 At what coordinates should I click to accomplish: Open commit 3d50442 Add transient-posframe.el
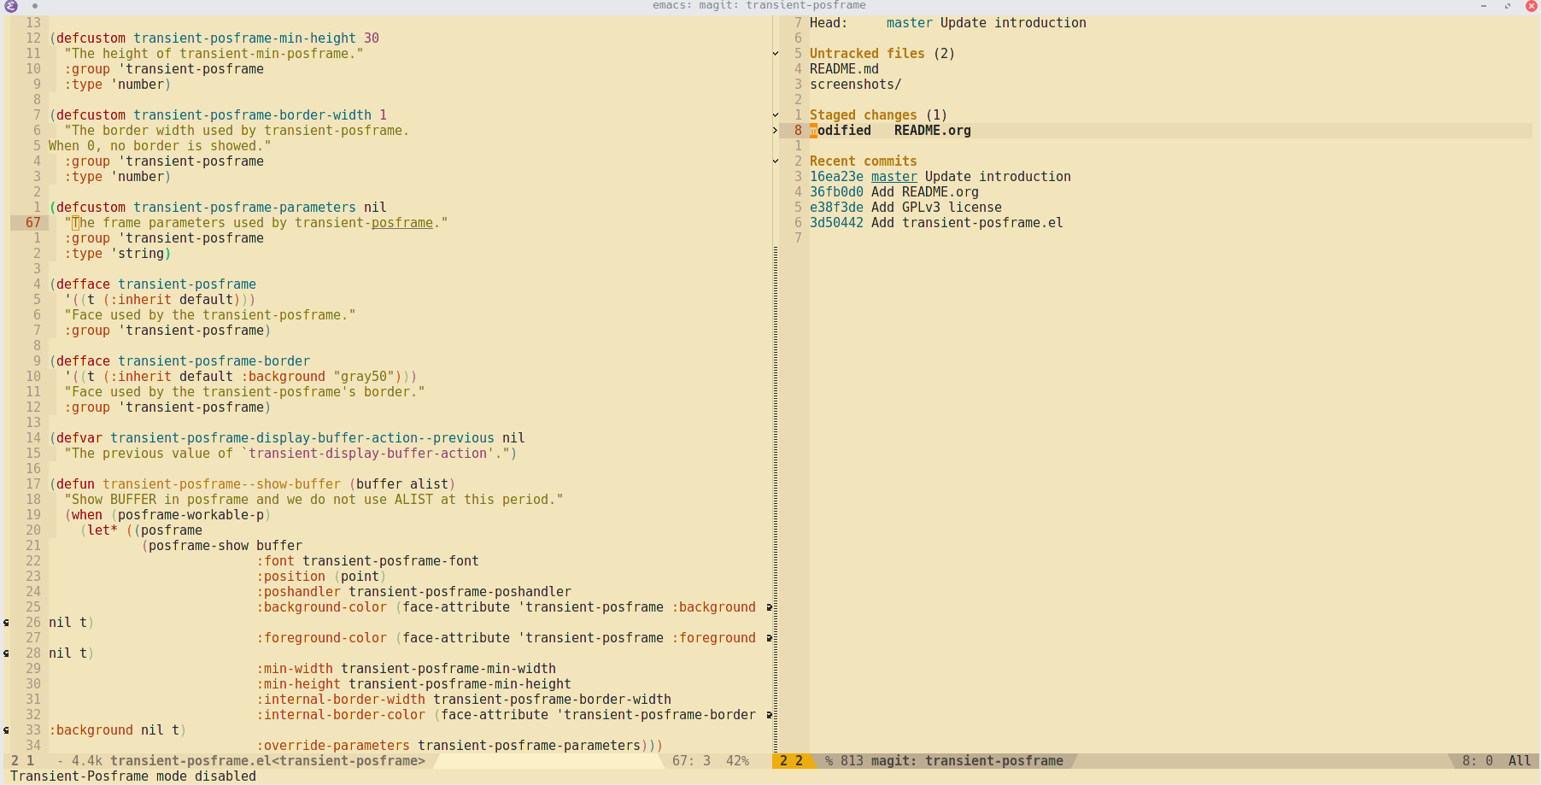936,223
